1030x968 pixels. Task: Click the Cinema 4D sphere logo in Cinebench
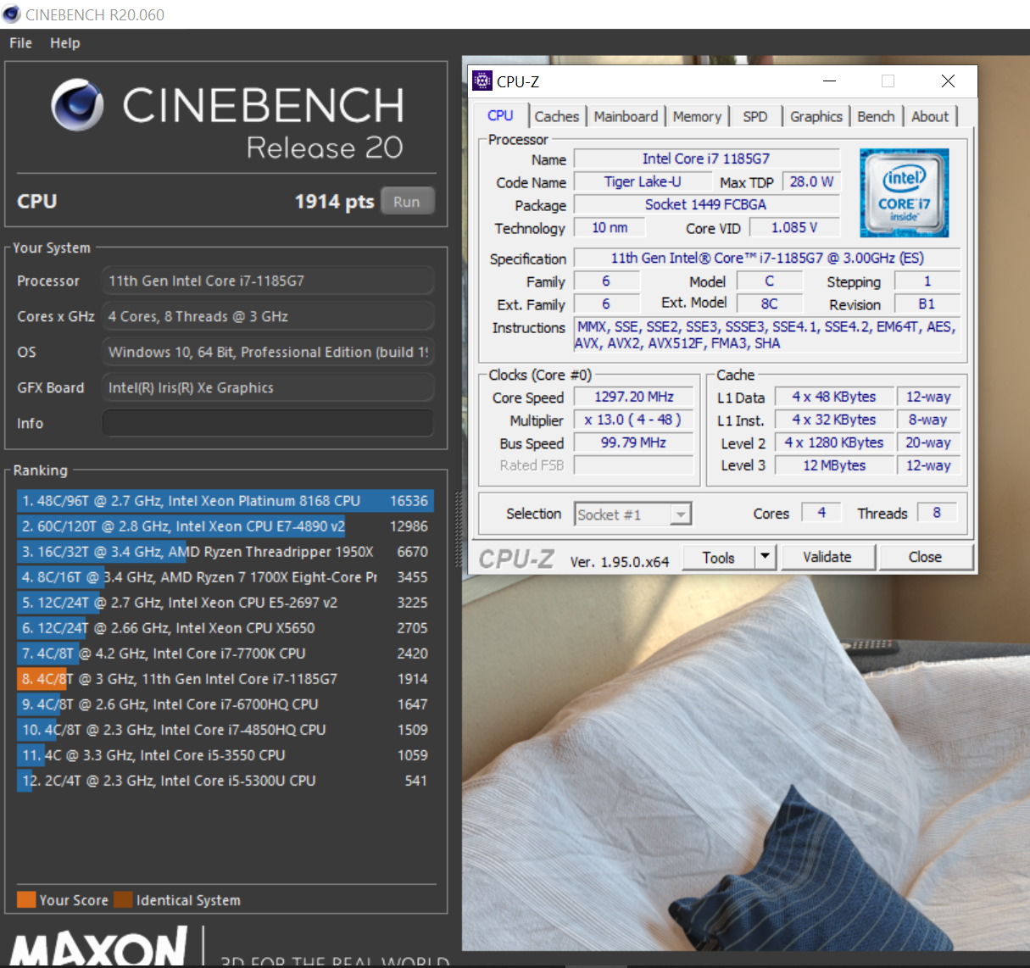pos(77,106)
